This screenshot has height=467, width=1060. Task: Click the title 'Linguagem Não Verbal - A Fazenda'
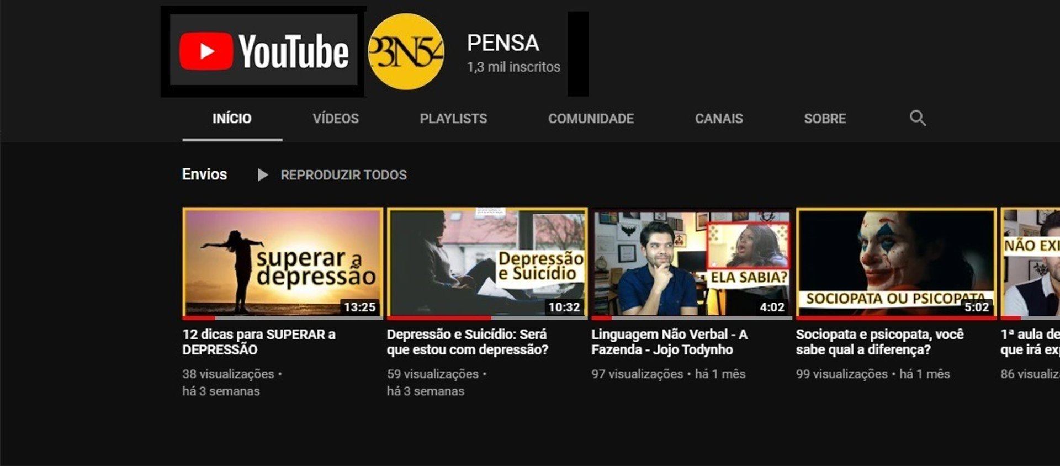tap(669, 342)
